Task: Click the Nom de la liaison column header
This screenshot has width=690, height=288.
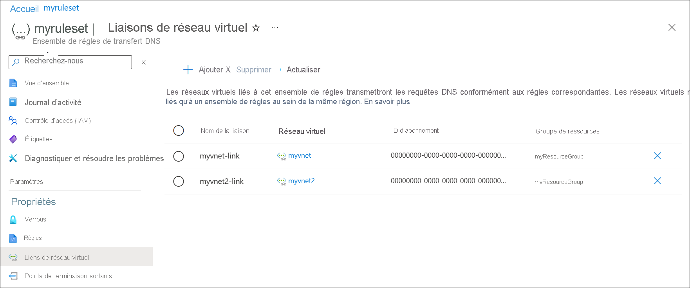Action: tap(225, 131)
